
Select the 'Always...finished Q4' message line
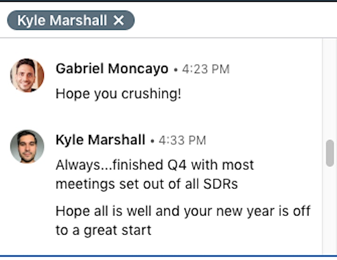point(155,165)
